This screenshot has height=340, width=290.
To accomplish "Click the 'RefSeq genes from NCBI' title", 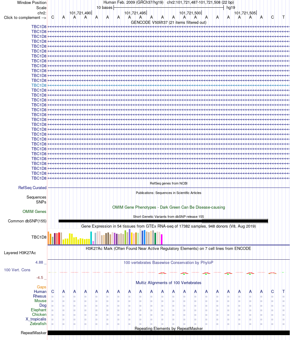I will [169, 183].
